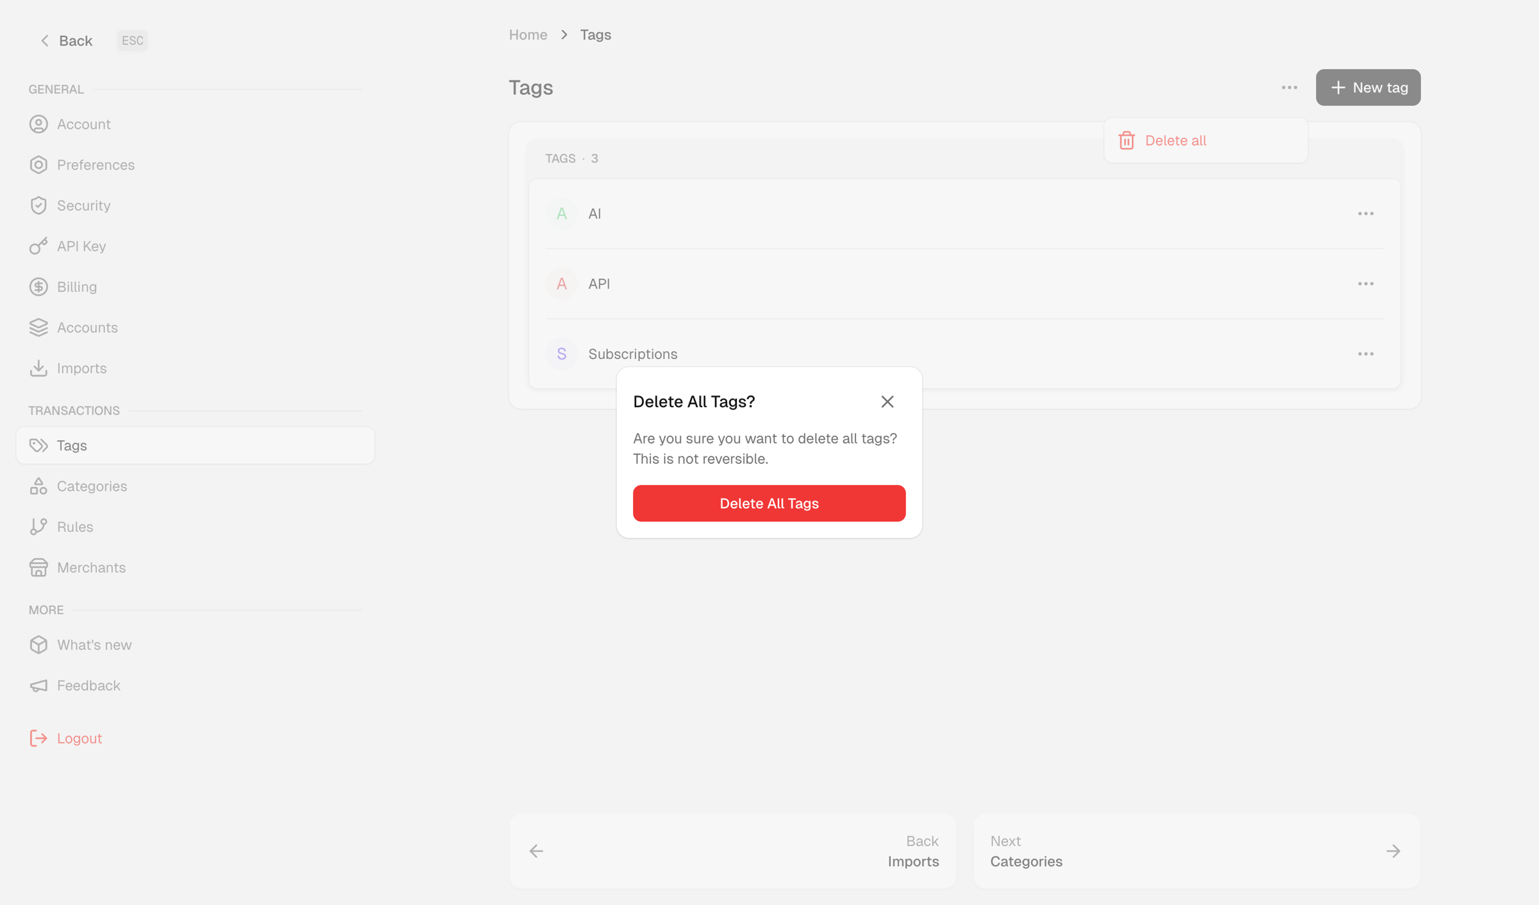Close the Delete All Tags dialog

point(887,401)
